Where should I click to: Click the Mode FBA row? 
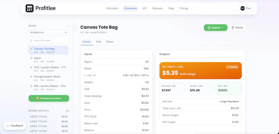[116, 68]
